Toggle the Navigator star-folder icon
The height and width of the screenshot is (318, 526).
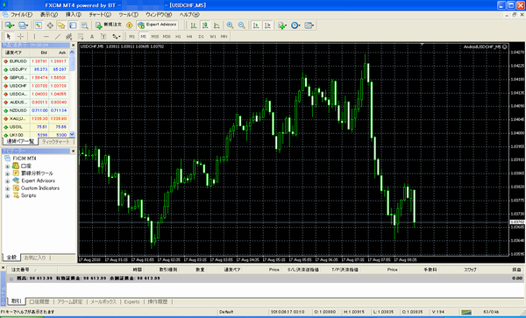click(61, 25)
